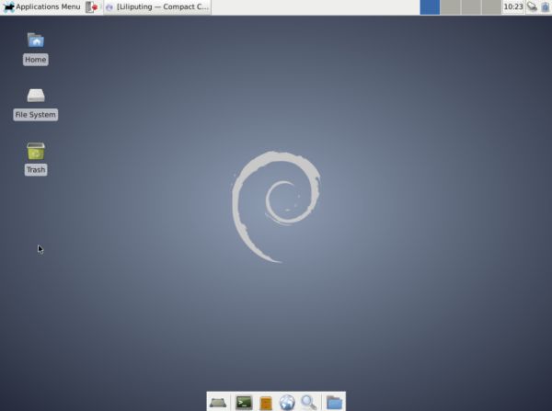
Task: Click the Debian swirl logo on desktop
Action: 276,204
